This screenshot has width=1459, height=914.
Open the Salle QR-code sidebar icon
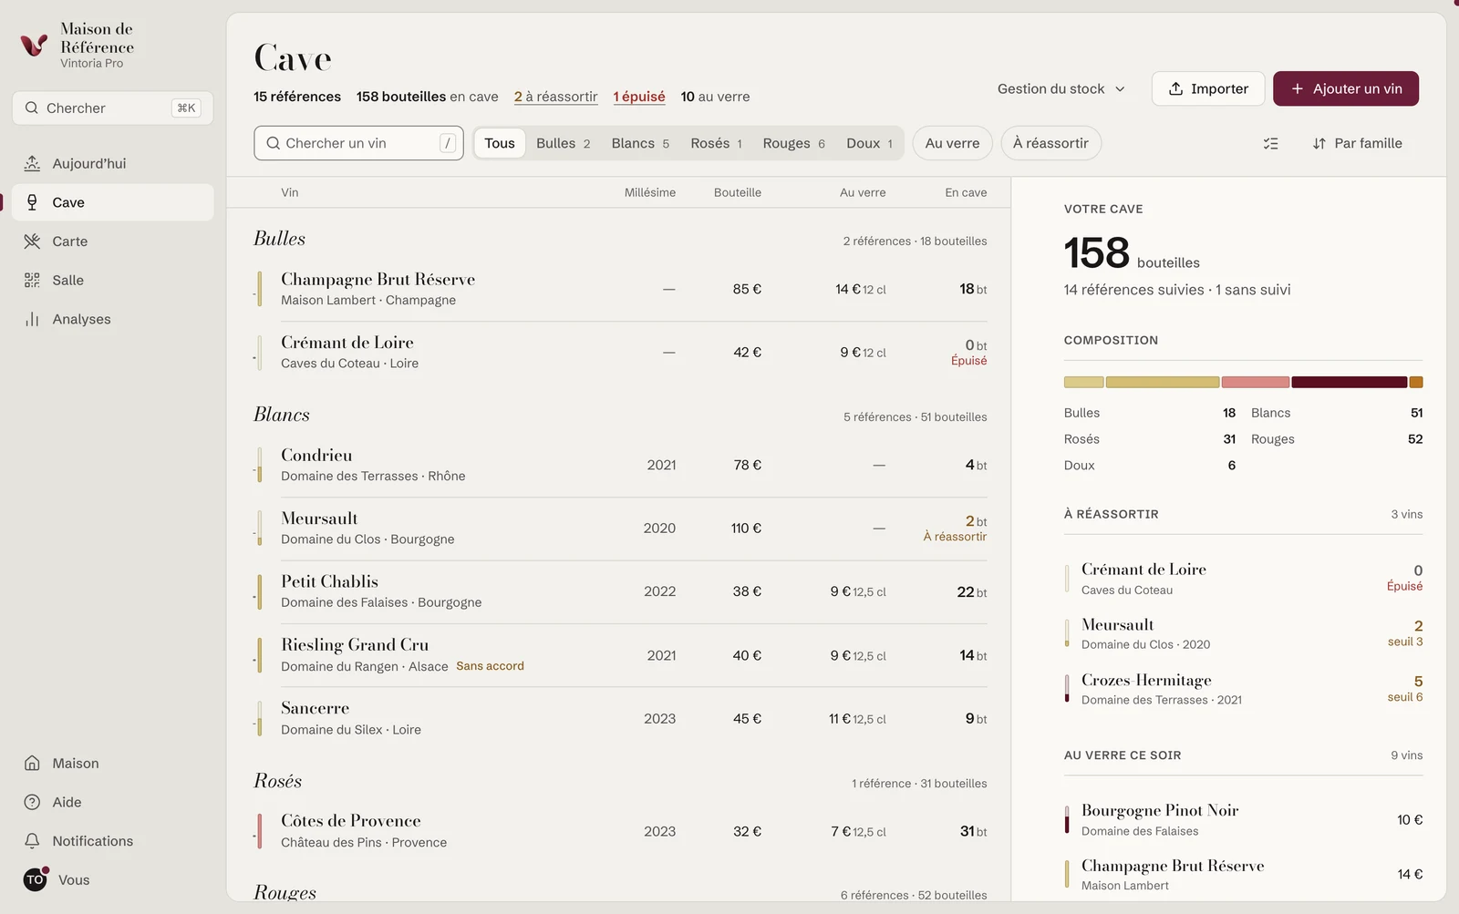pos(32,280)
